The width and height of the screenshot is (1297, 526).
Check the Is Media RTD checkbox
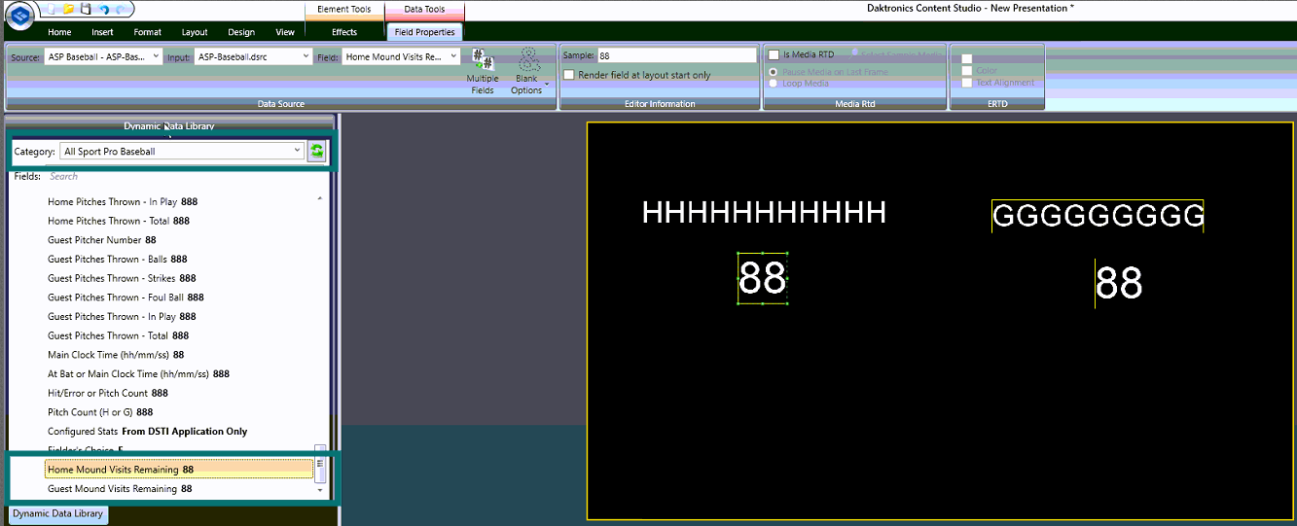pyautogui.click(x=774, y=55)
